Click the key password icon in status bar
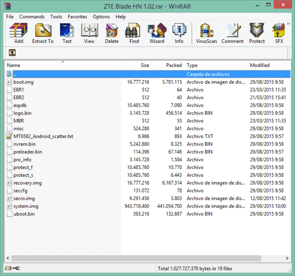 (16, 268)
